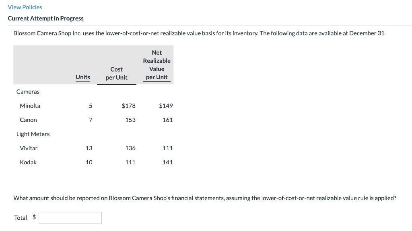The image size is (412, 231).
Task: Click the Kodak net realizable value 141
Action: tap(168, 162)
